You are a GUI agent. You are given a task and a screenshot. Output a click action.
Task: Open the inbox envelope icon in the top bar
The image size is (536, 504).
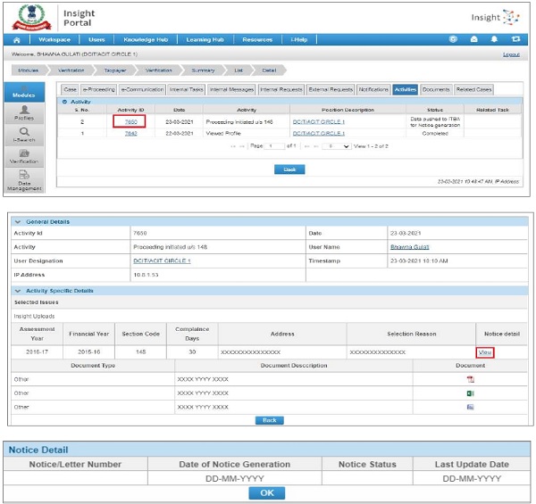[x=473, y=39]
